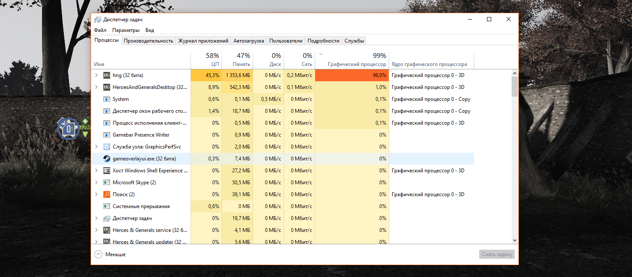Click the 8,9% CPU cell of HeroesAndGeneralsDesktop
The image size is (632, 277).
[206, 87]
